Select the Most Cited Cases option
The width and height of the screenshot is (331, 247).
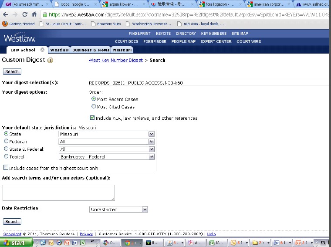(94, 107)
